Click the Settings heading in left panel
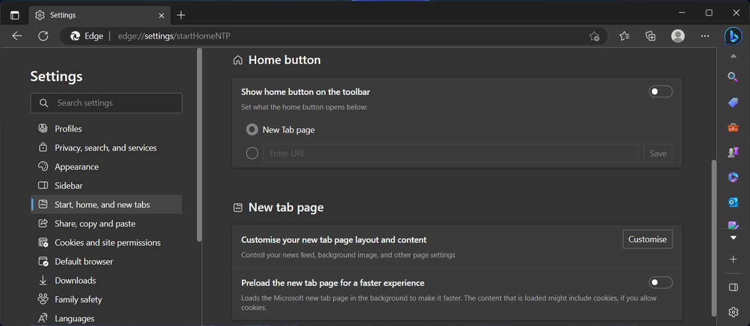 56,76
